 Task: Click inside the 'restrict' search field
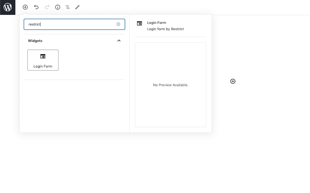[x=74, y=24]
